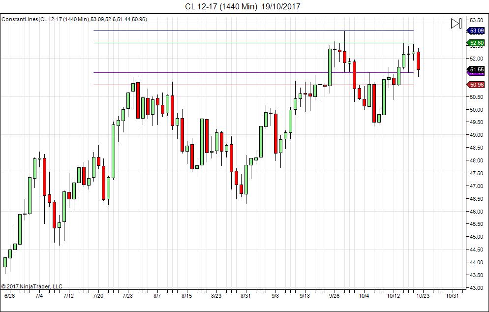Click the 6/26 date label
This screenshot has height=312, width=489.
[10, 295]
